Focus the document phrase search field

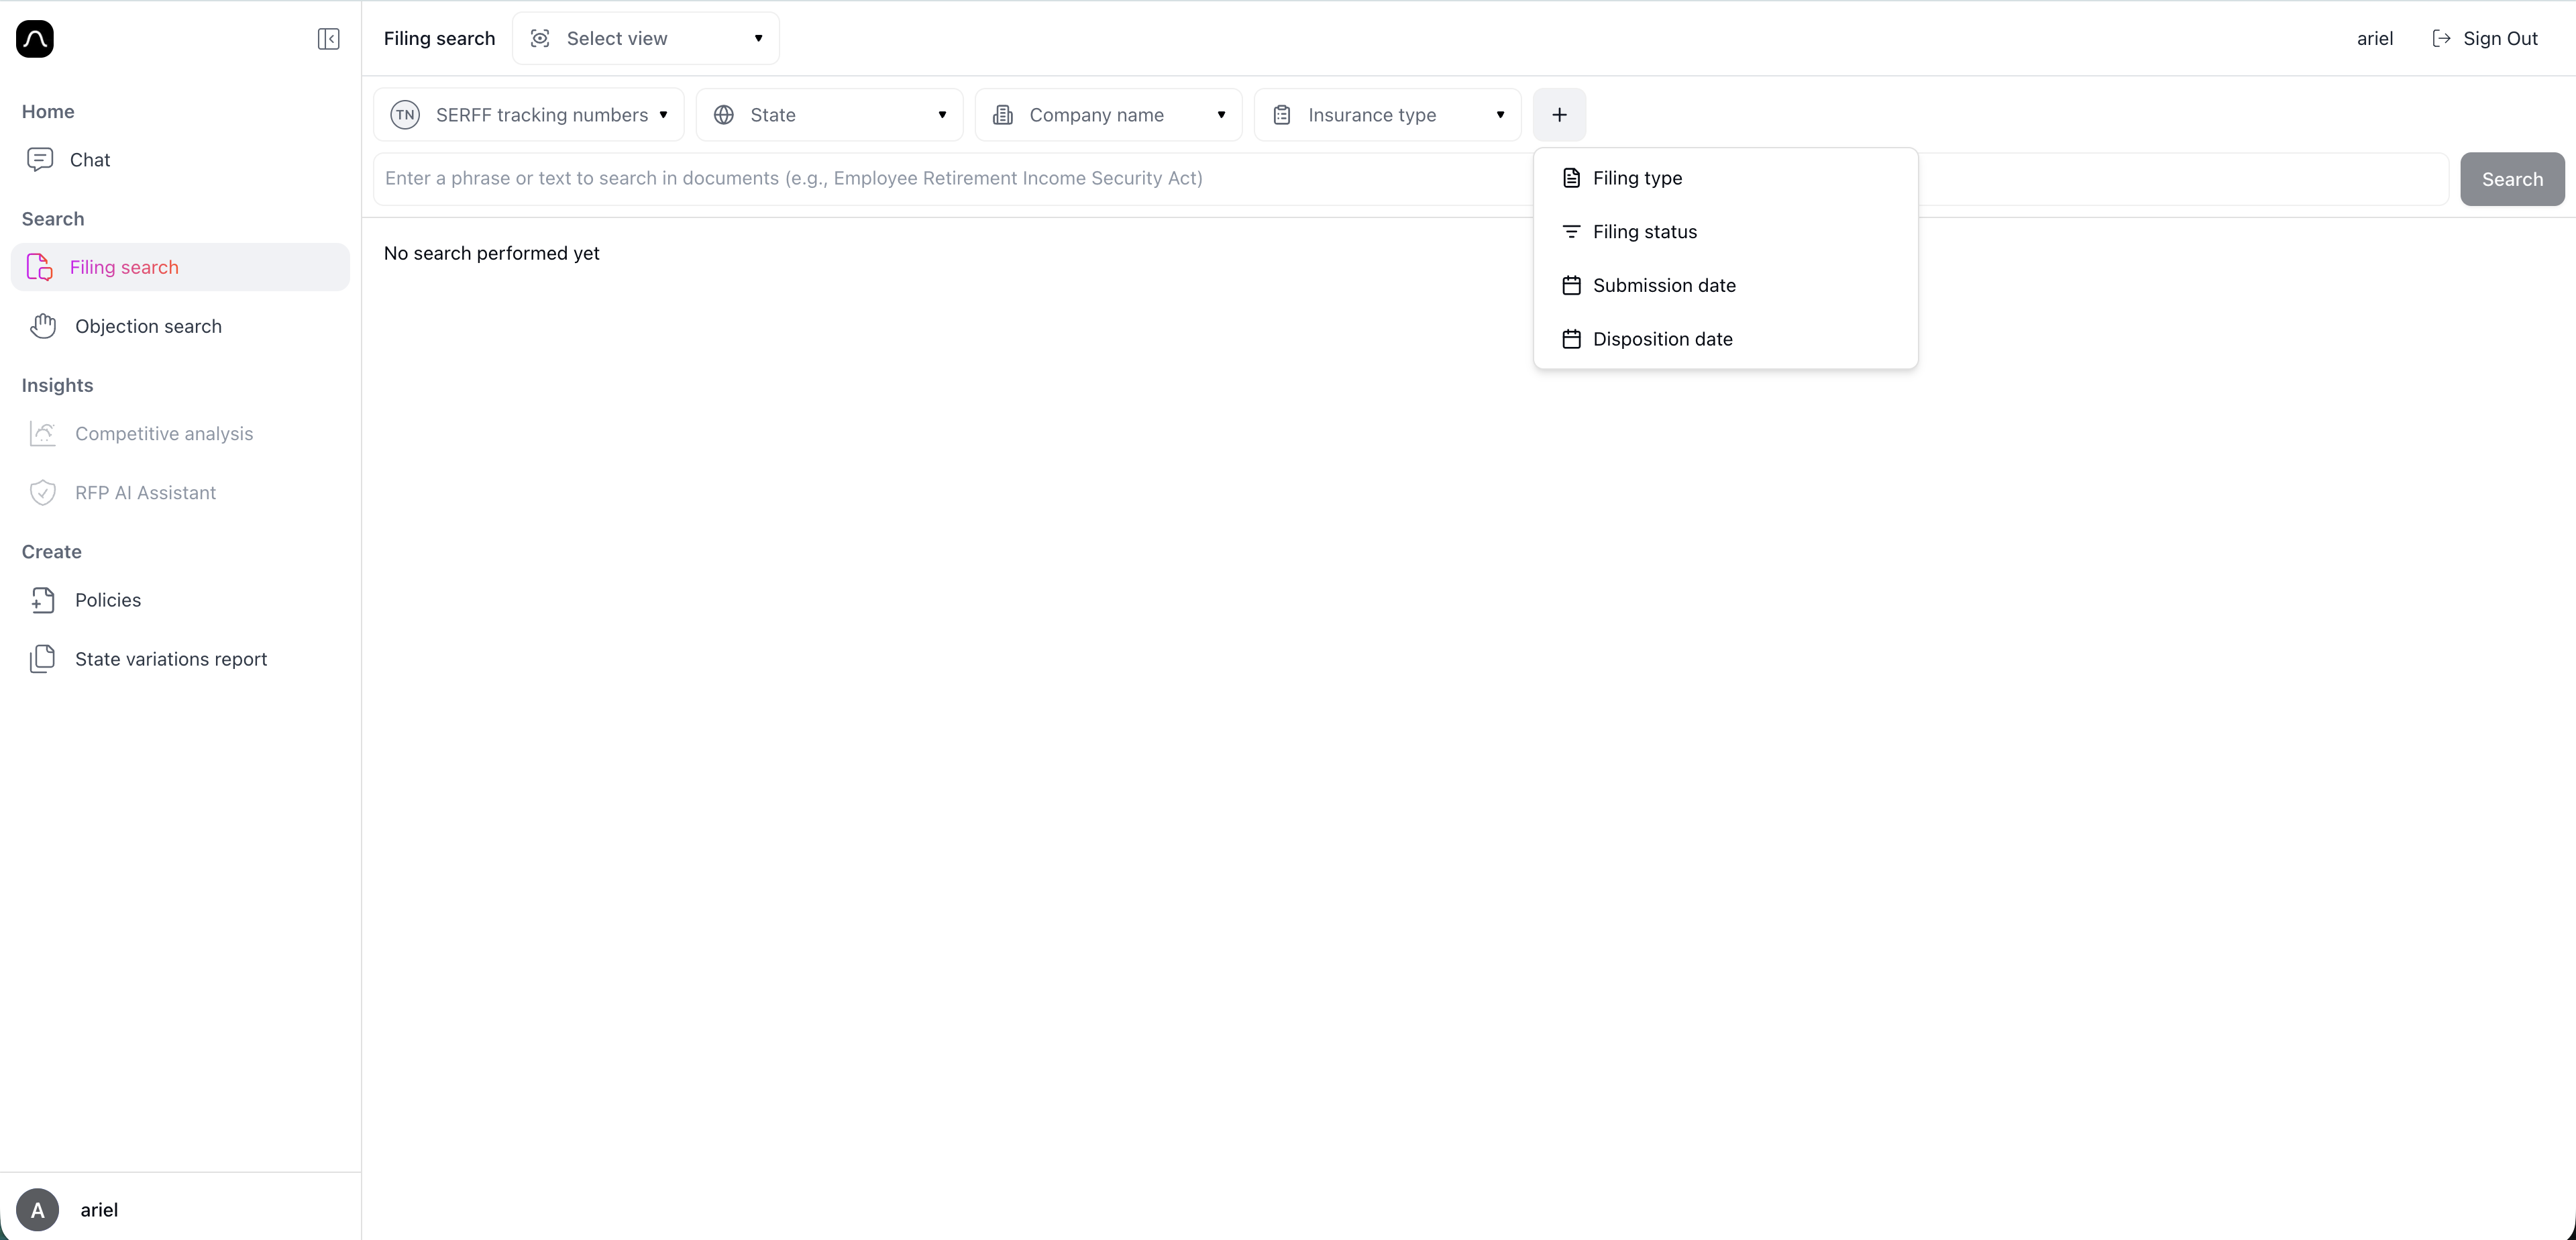[x=950, y=179]
